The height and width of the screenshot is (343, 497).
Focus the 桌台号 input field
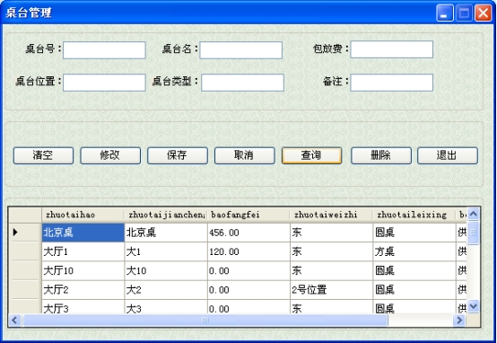(104, 50)
